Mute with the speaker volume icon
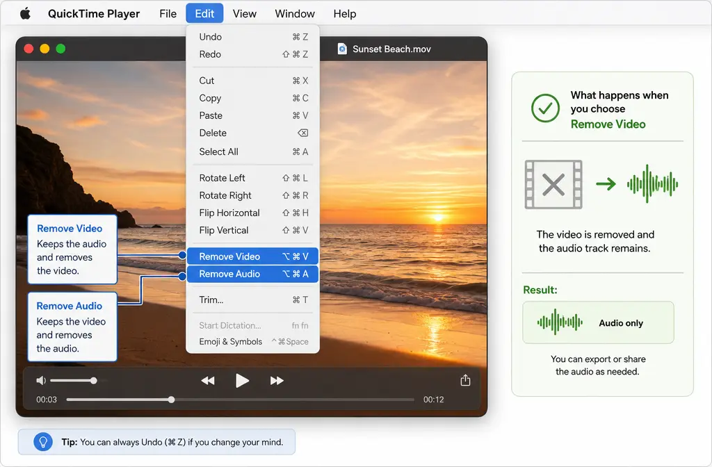 tap(41, 380)
